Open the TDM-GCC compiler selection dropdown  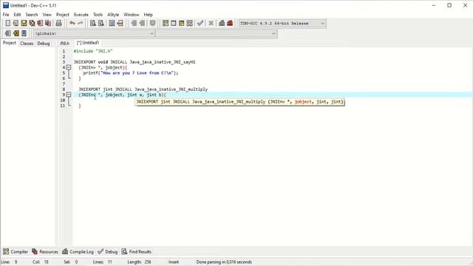(282, 23)
